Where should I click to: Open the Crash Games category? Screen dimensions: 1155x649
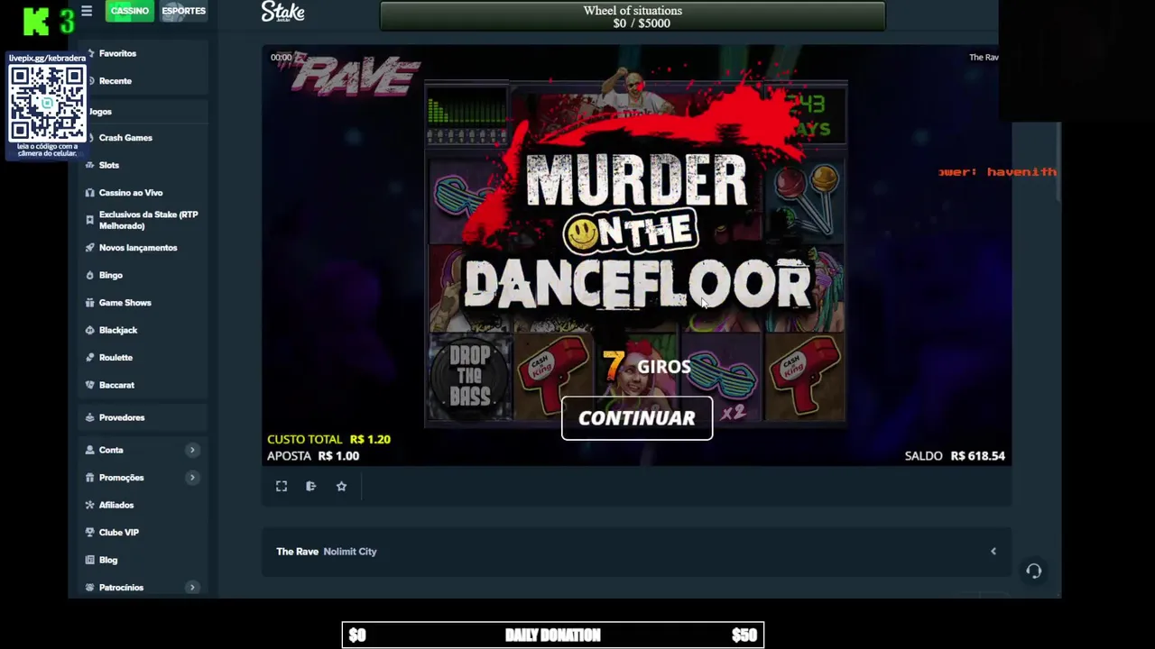click(x=125, y=138)
